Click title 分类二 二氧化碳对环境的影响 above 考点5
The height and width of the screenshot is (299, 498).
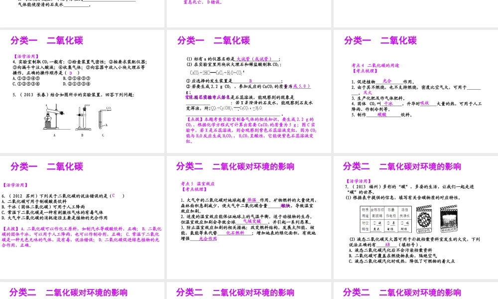coord(235,166)
